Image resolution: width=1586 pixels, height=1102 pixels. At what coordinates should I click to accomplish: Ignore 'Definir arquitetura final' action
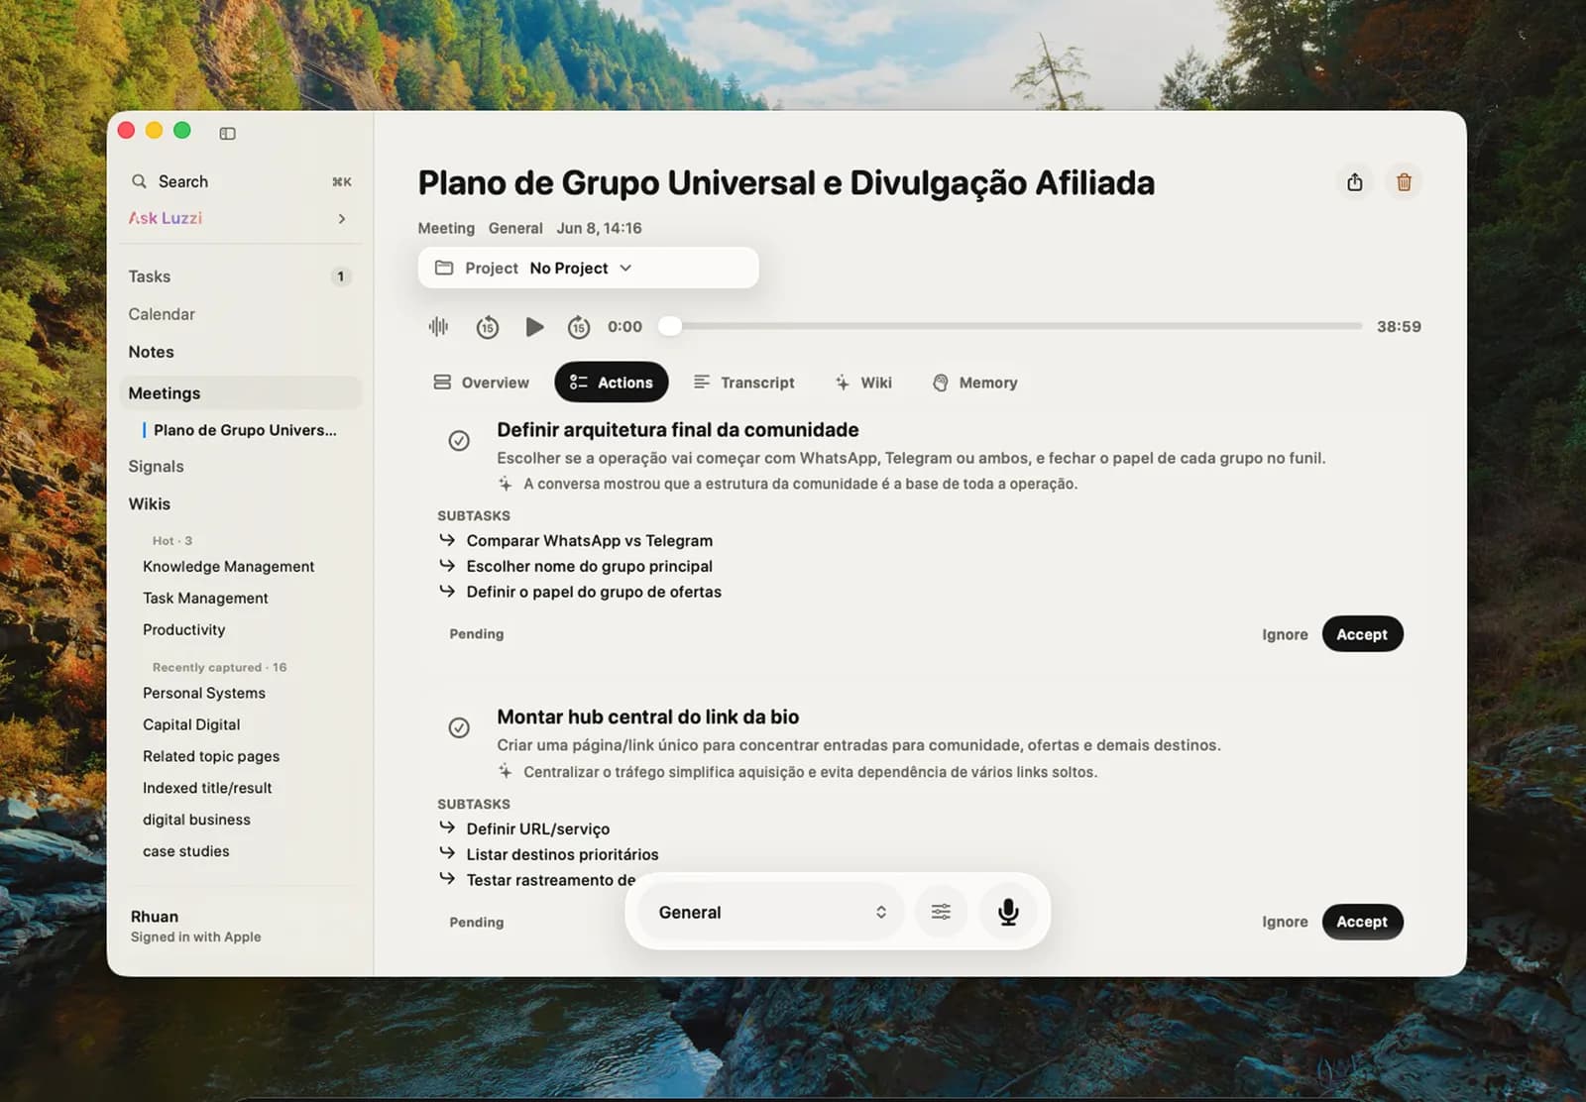pos(1285,634)
